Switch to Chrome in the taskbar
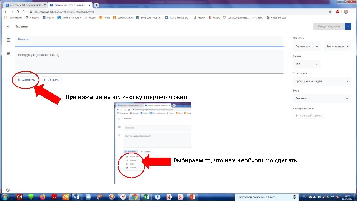The height and width of the screenshot is (201, 357). pyautogui.click(x=135, y=197)
